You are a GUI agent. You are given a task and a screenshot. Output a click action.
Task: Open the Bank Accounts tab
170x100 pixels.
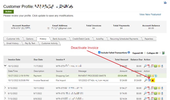click(59, 39)
